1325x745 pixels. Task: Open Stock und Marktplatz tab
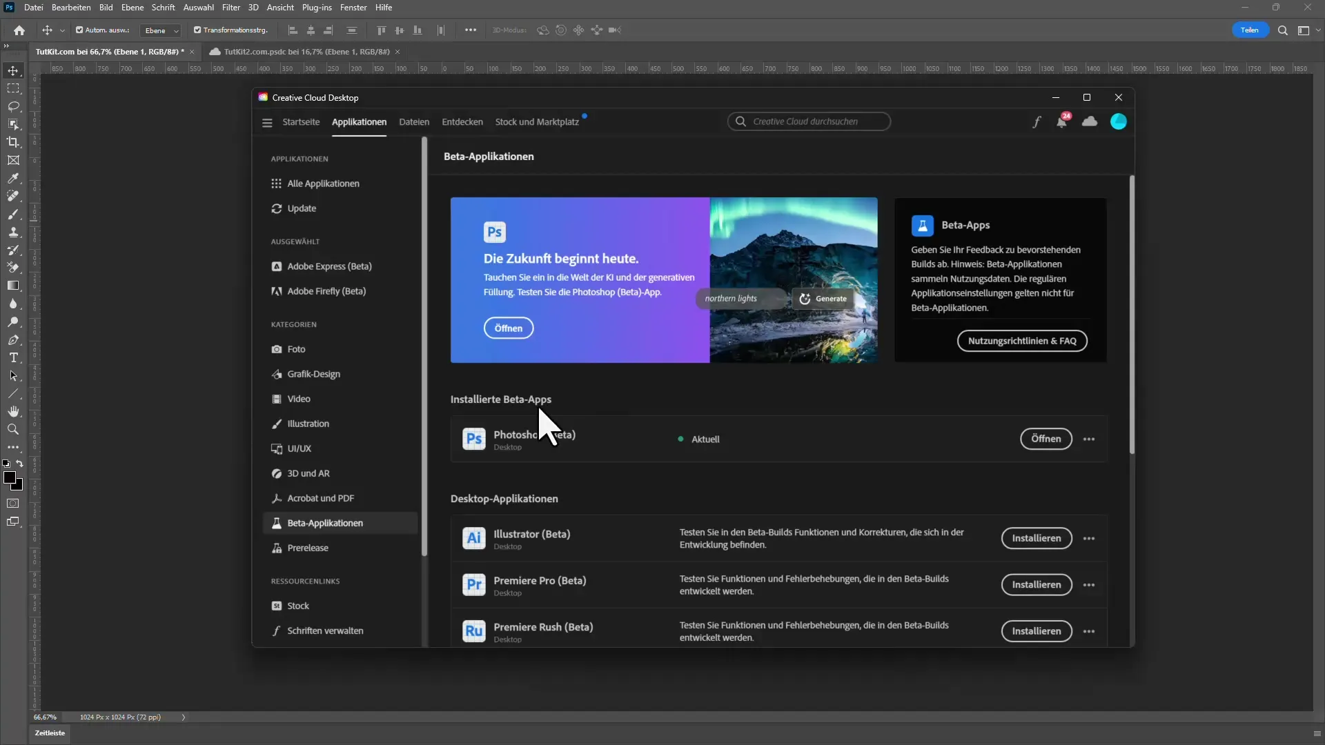click(x=537, y=122)
